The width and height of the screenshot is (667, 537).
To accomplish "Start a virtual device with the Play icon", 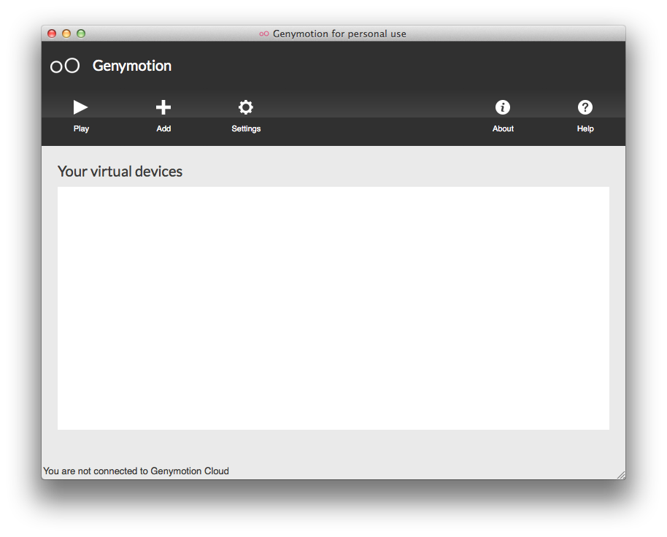I will click(x=80, y=107).
